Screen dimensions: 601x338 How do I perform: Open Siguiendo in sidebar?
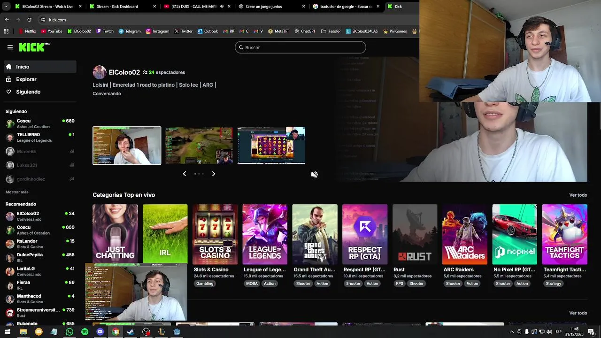tap(40, 92)
